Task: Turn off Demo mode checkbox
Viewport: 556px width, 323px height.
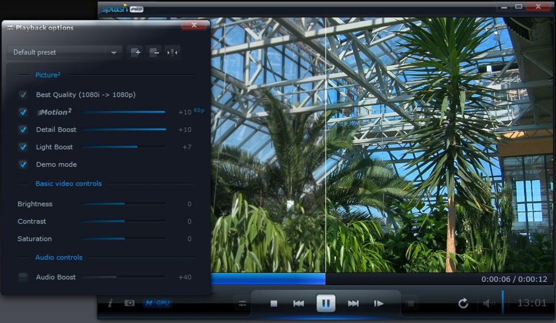Action: coord(23,164)
